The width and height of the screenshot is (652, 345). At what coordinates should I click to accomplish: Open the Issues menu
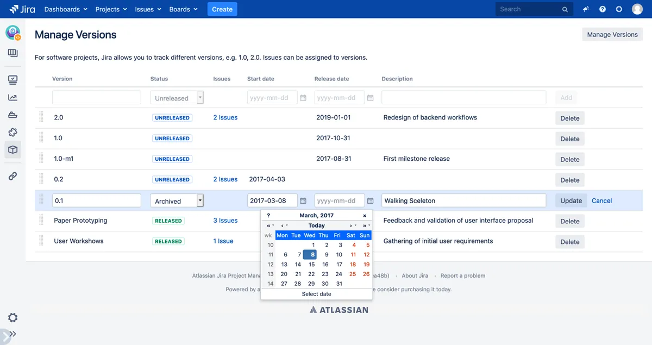pos(148,9)
